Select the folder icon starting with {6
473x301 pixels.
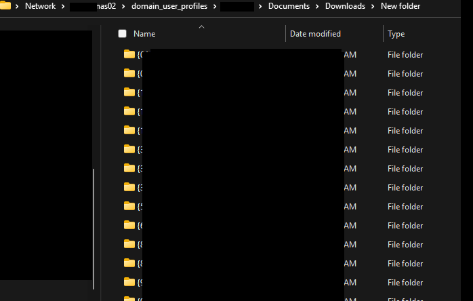[129, 225]
